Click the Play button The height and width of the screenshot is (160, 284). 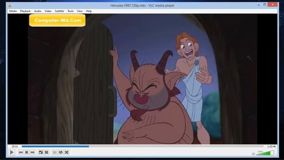tap(12, 152)
